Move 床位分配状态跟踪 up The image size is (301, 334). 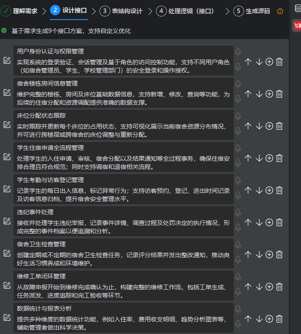pos(248,126)
